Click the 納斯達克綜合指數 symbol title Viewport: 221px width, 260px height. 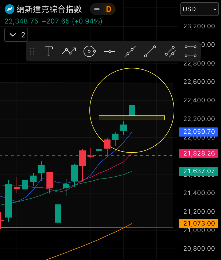point(49,9)
